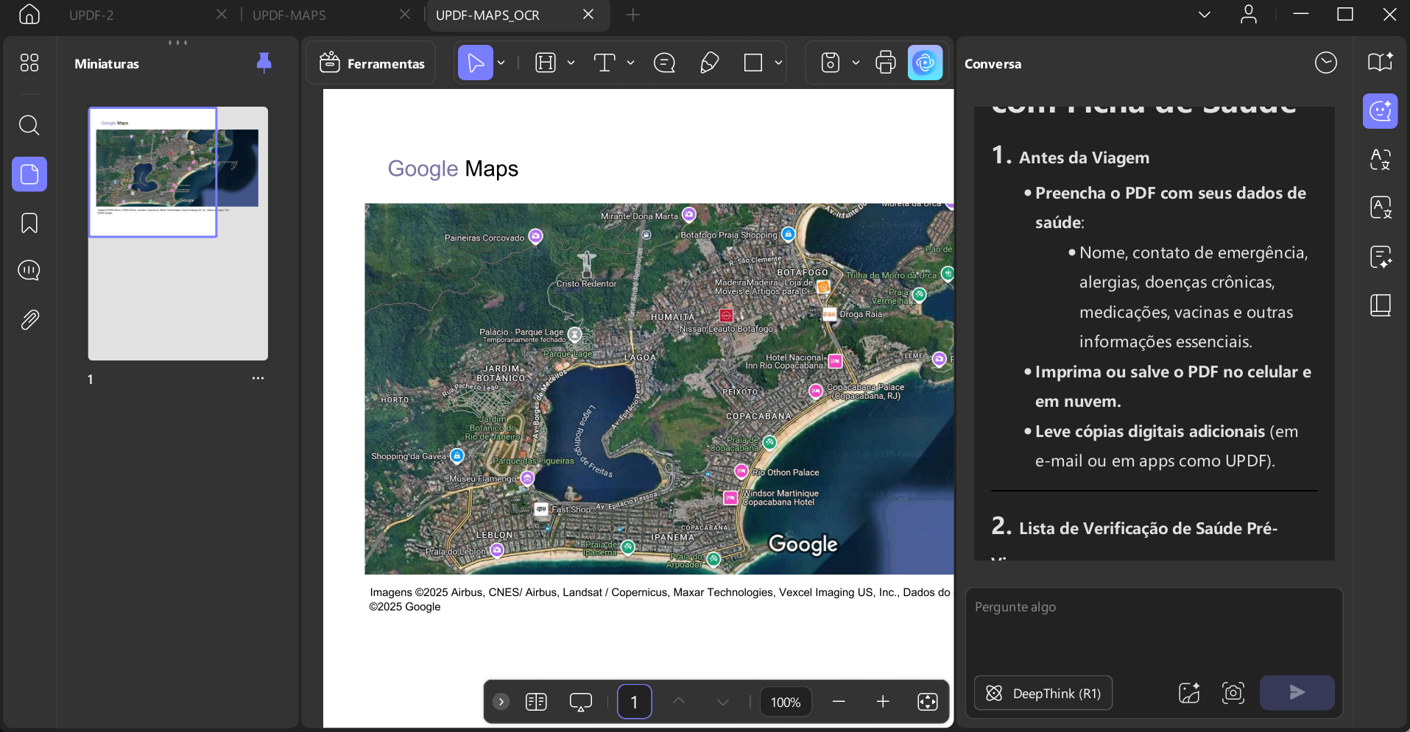Viewport: 1410px width, 732px height.
Task: Open the page layout view icon
Action: (x=537, y=702)
